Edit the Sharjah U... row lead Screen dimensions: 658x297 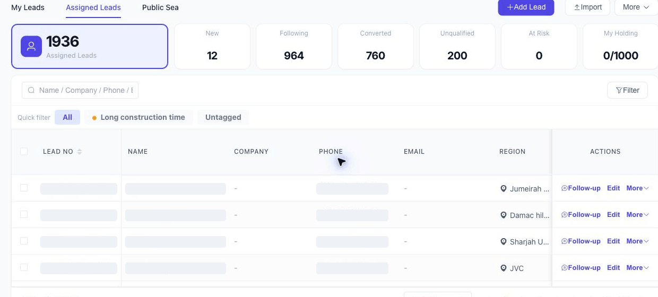pyautogui.click(x=613, y=241)
